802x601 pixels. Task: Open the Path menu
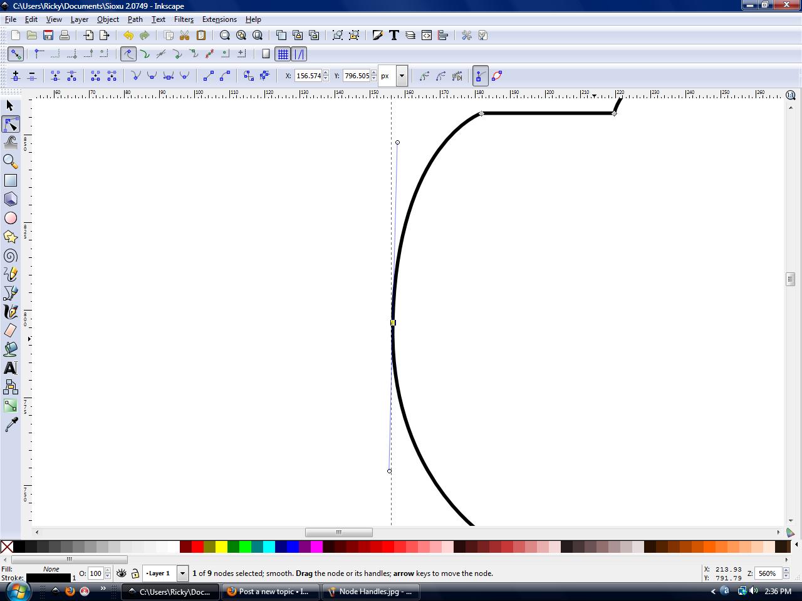(x=135, y=19)
